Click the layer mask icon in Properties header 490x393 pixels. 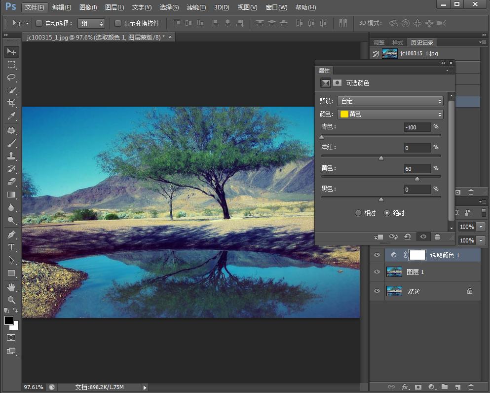tap(337, 83)
